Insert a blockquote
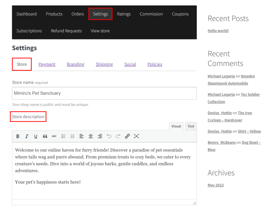This screenshot has width=274, height=210. pyautogui.click(x=45, y=136)
